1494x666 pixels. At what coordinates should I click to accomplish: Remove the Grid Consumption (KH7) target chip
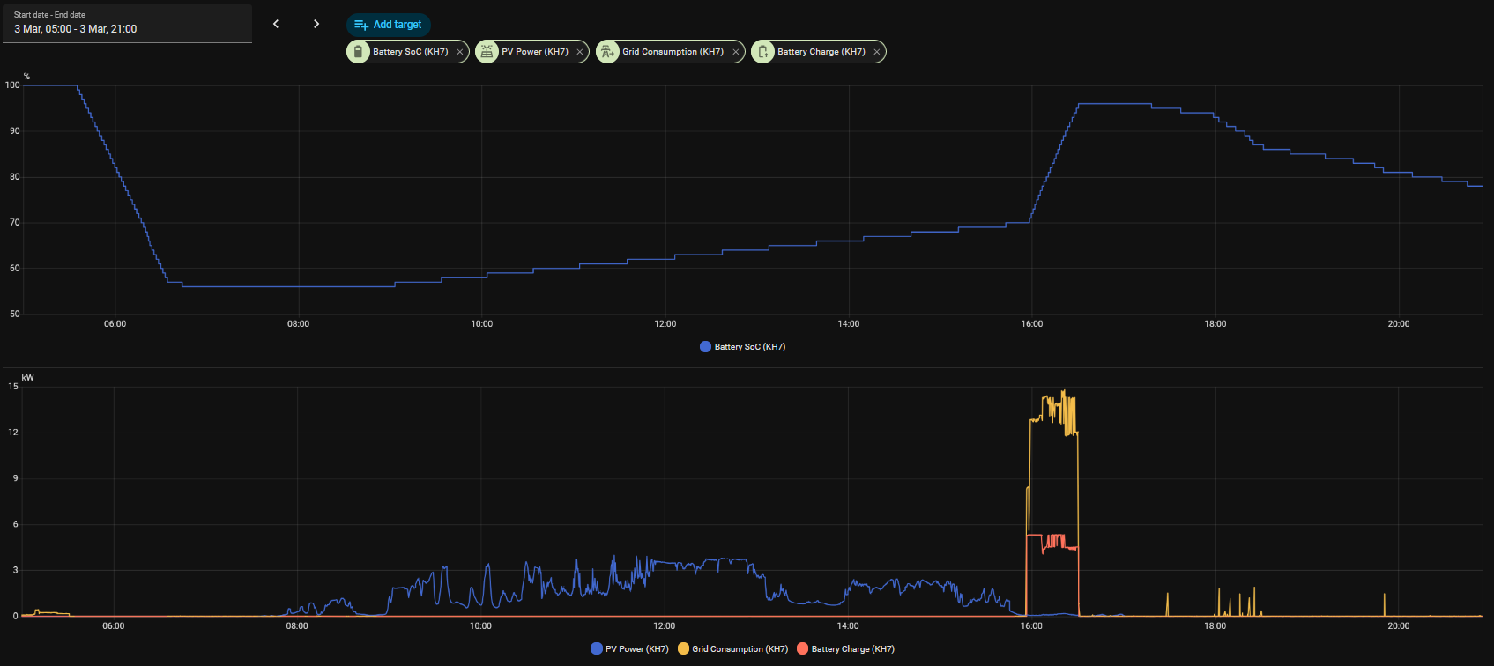click(x=736, y=52)
